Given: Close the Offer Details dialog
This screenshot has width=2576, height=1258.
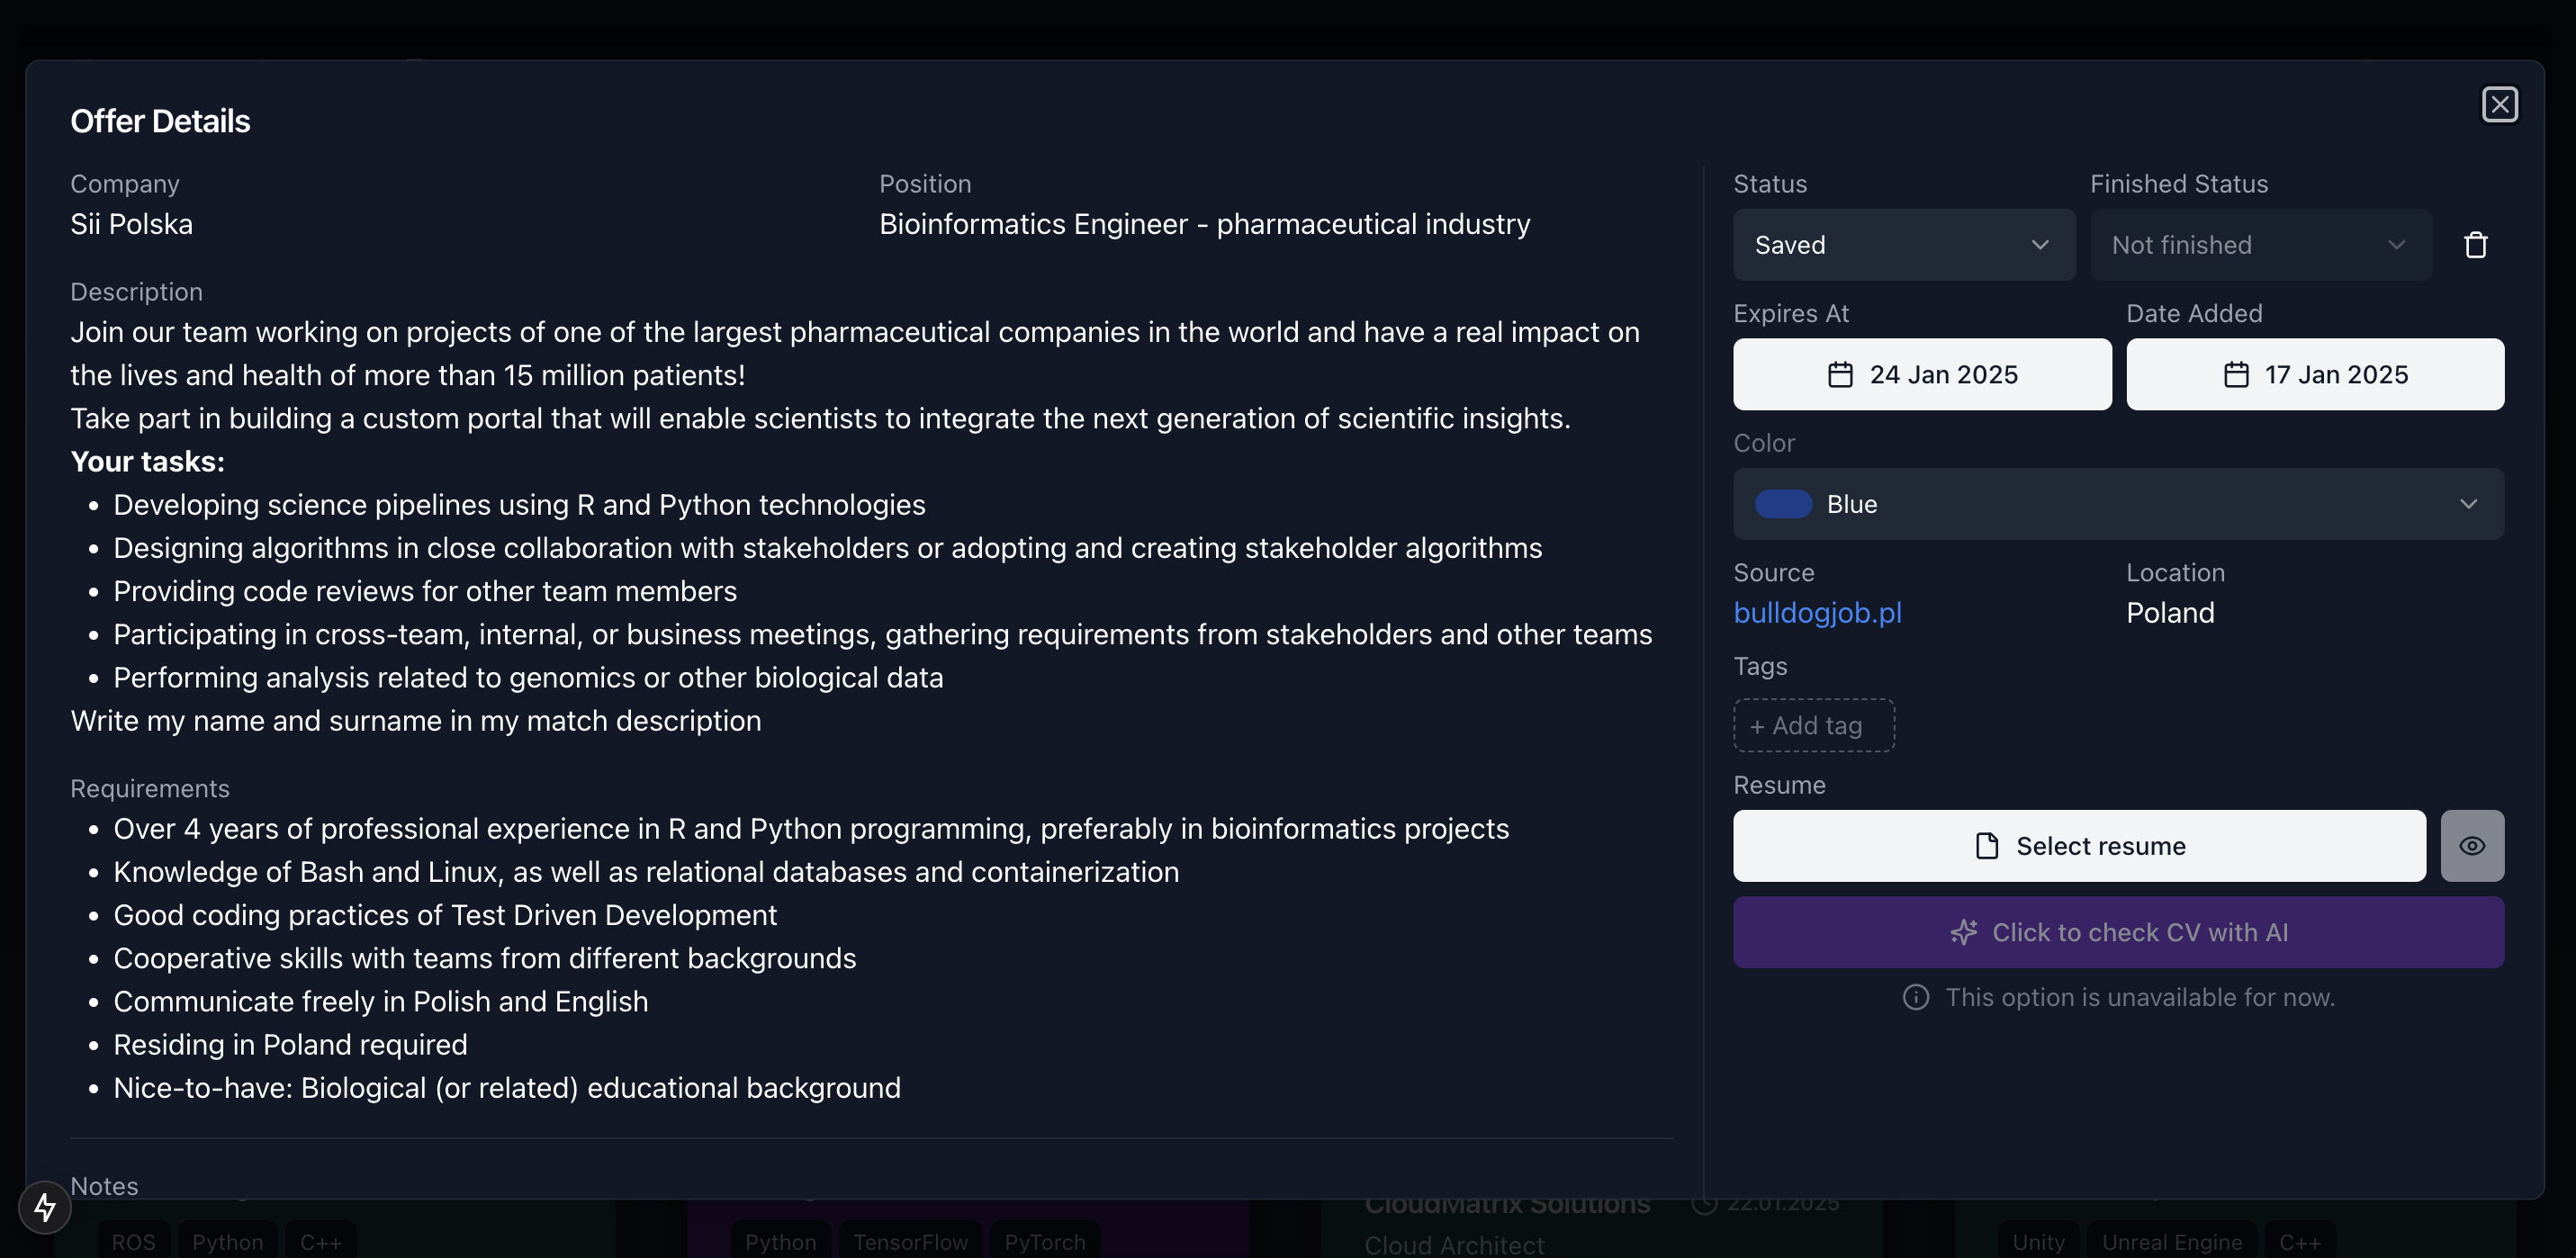Looking at the screenshot, I should tap(2499, 104).
